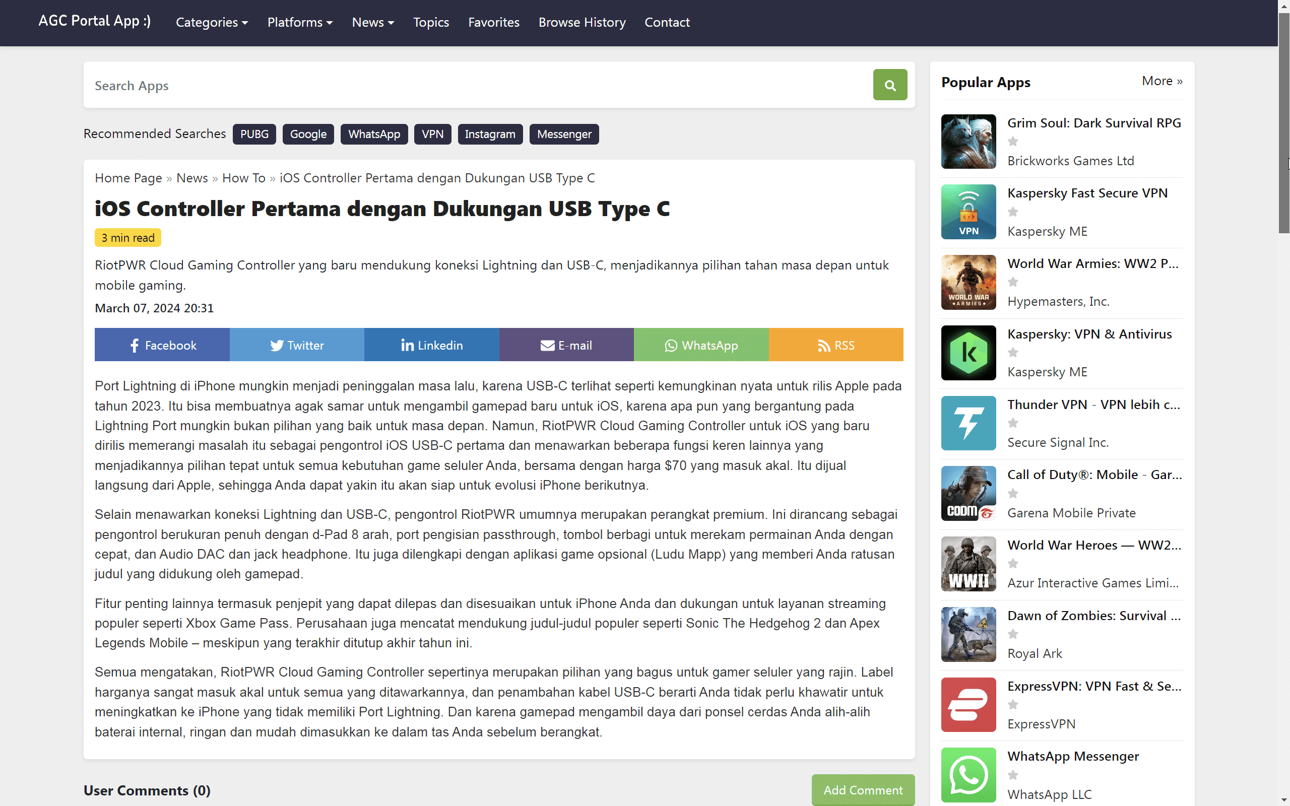The width and height of the screenshot is (1290, 806).
Task: Open World War Heroes WWII icon
Action: pos(969,564)
